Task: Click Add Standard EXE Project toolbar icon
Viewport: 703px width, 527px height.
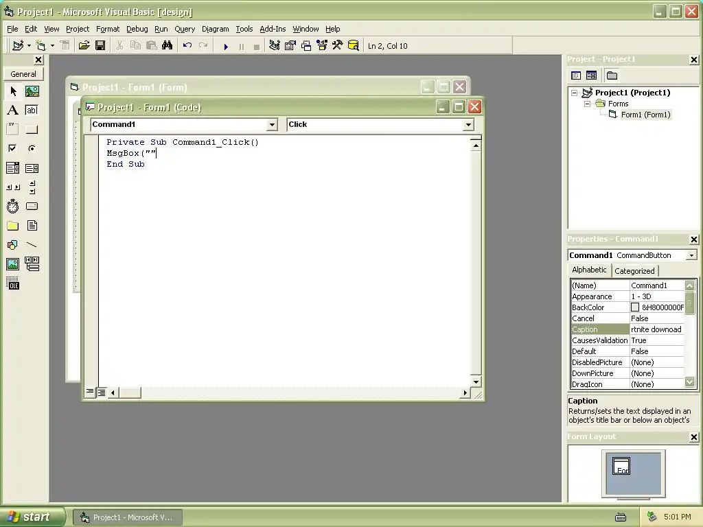Action: (18, 46)
